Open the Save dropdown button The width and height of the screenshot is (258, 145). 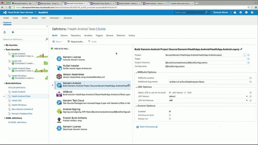coord(58,42)
